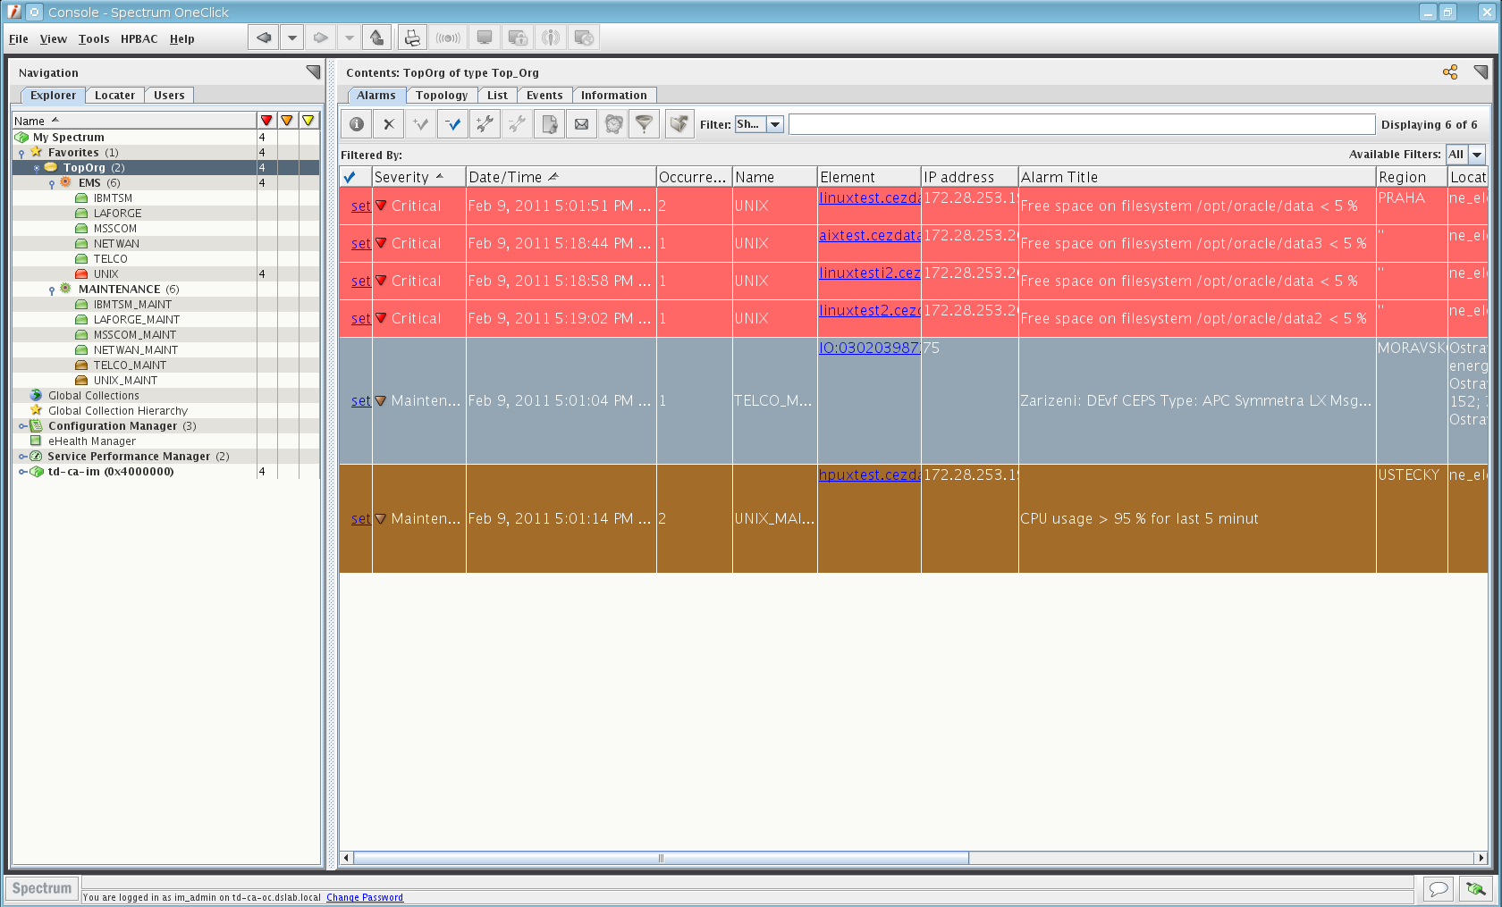Click the print icon in top toolbar
This screenshot has width=1502, height=907.
pyautogui.click(x=411, y=38)
